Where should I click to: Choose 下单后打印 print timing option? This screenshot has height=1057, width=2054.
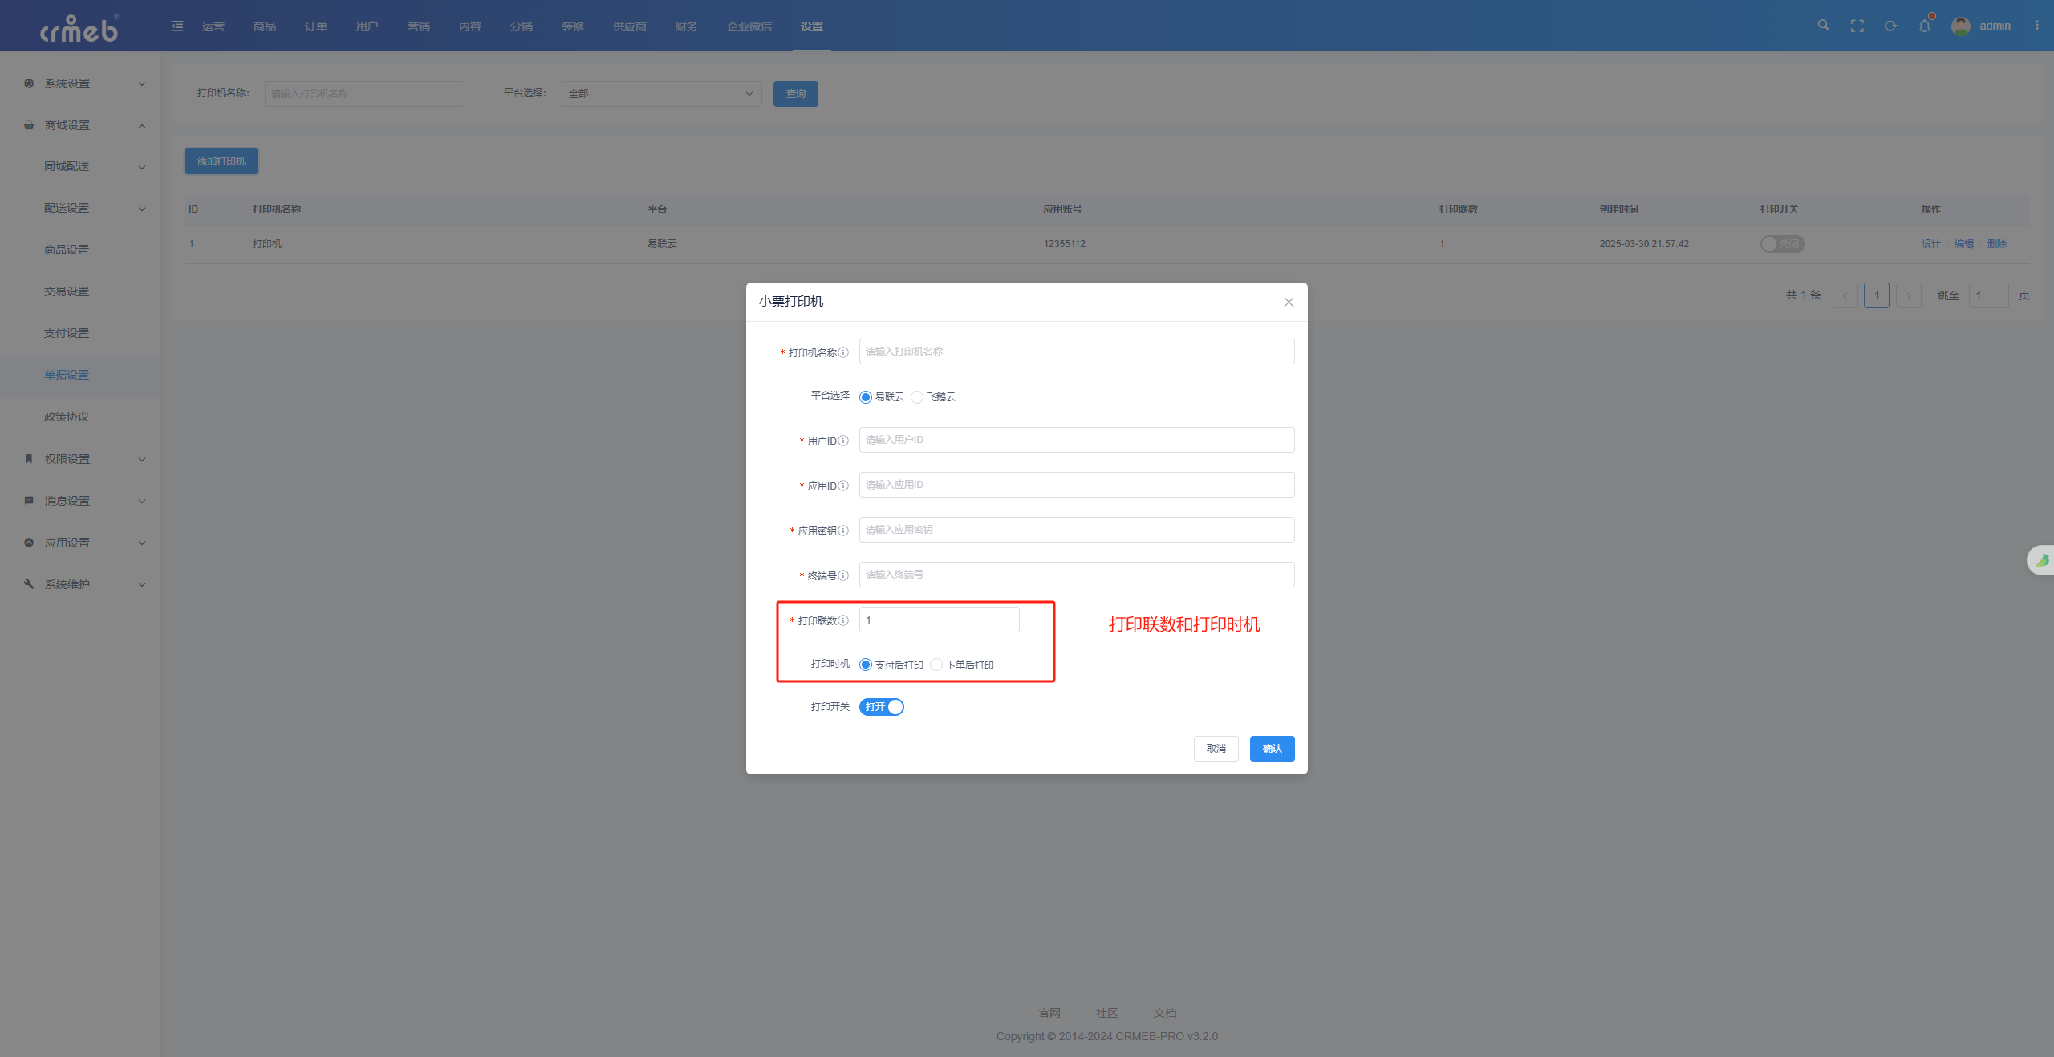[936, 665]
